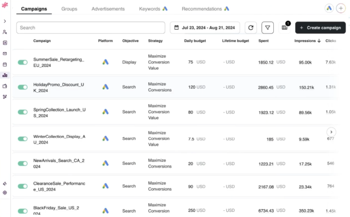The width and height of the screenshot is (350, 217).
Task: Click the Lifetime budget column header
Action: 235,40
